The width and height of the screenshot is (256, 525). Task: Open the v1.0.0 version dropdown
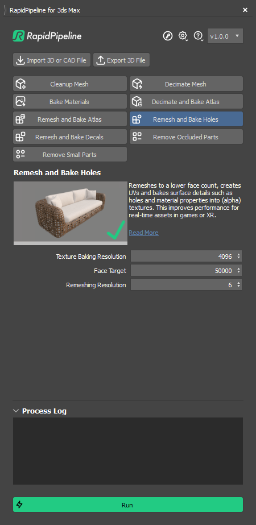[x=225, y=36]
